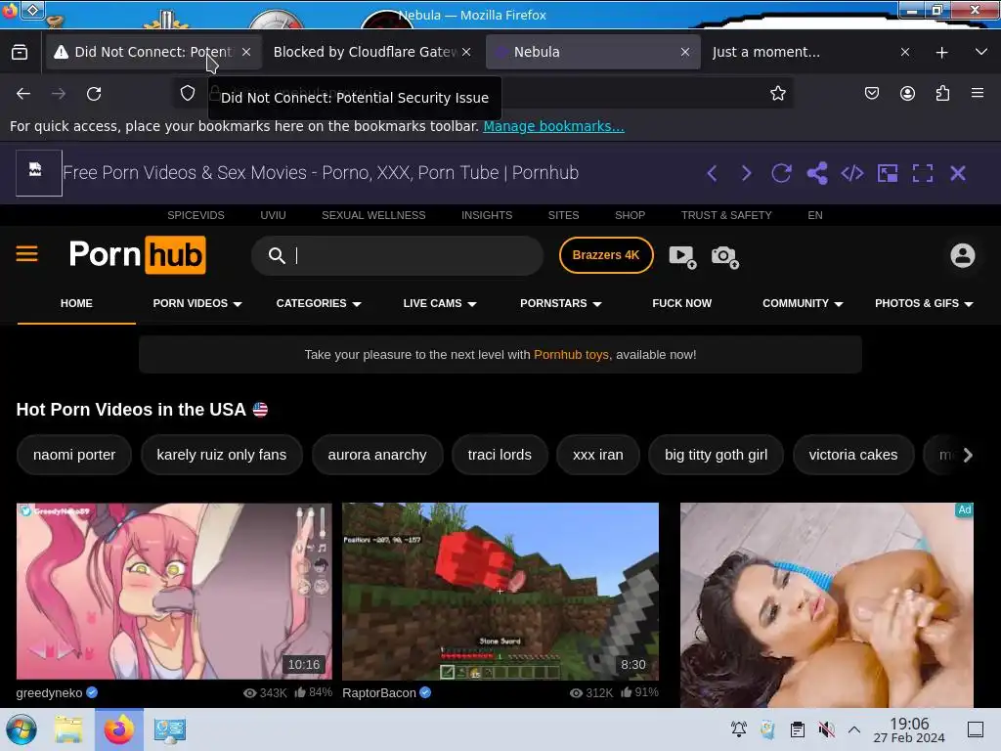Open the Firefox hamburger application menu
Image resolution: width=1001 pixels, height=751 pixels.
pyautogui.click(x=978, y=93)
